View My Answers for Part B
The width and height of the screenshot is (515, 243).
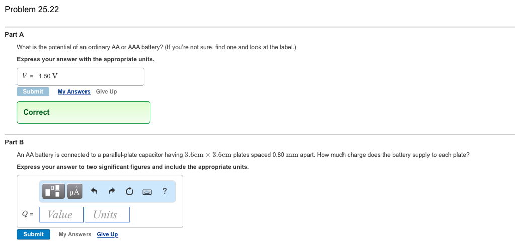[75, 234]
